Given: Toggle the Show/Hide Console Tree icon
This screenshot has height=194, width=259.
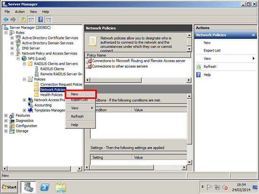Looking at the screenshot, I should tap(31, 19).
